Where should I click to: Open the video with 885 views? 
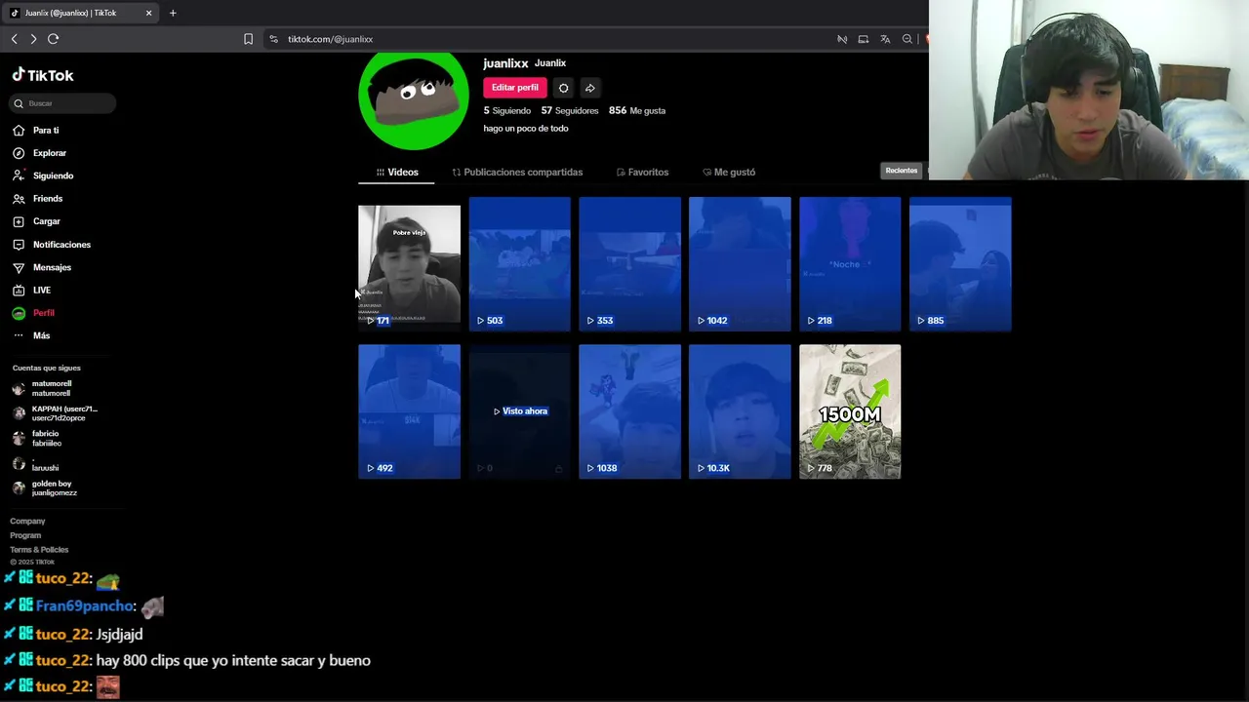(x=960, y=264)
